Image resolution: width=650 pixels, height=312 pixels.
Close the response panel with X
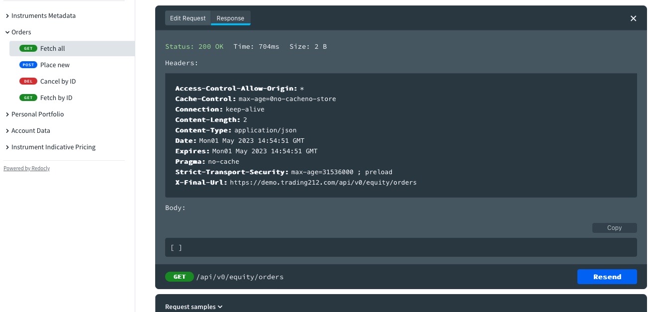pos(633,18)
